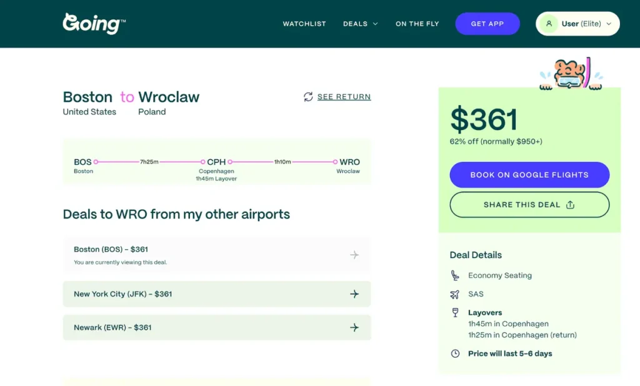Click the Get App button
The image size is (640, 386).
487,23
